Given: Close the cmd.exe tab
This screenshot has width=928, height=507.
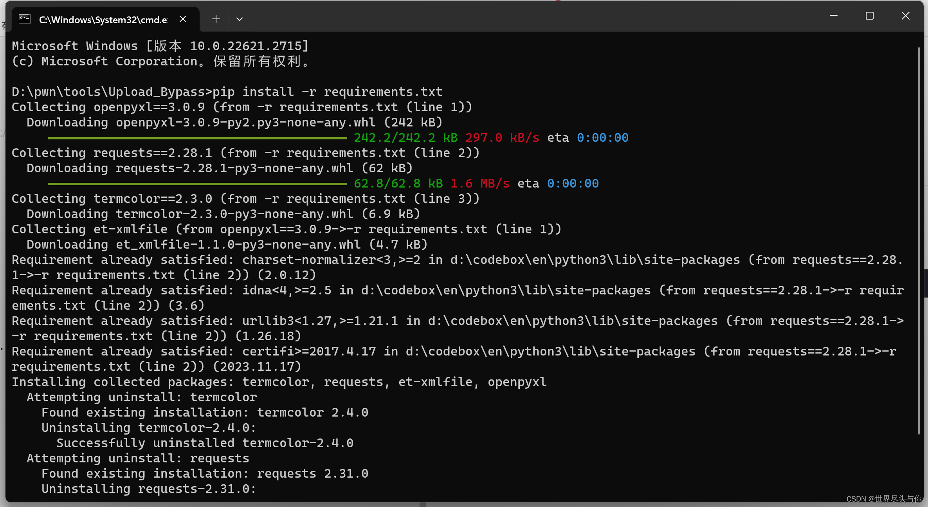Looking at the screenshot, I should tap(183, 19).
